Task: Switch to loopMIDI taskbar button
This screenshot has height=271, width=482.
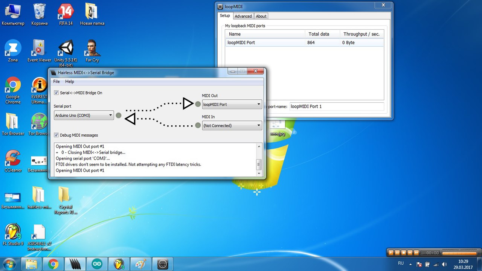Action: [162, 264]
